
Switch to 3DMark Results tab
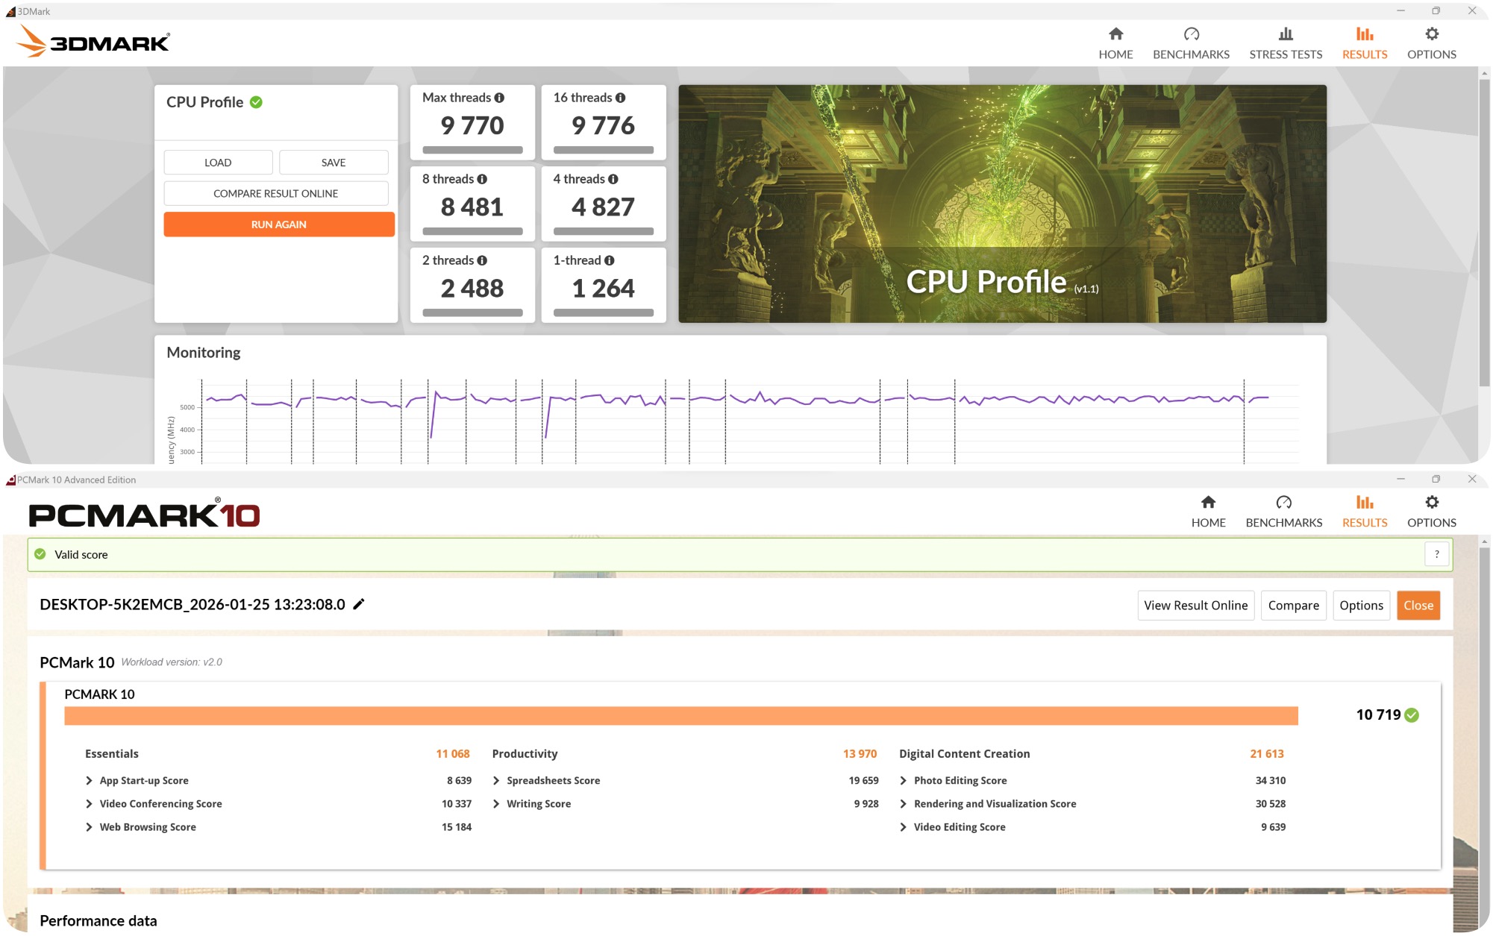click(1364, 43)
